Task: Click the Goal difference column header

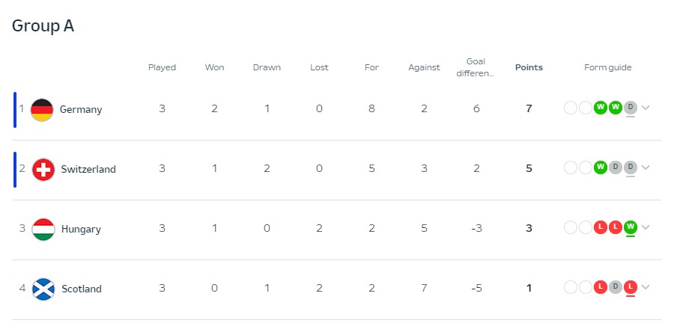Action: (x=476, y=67)
